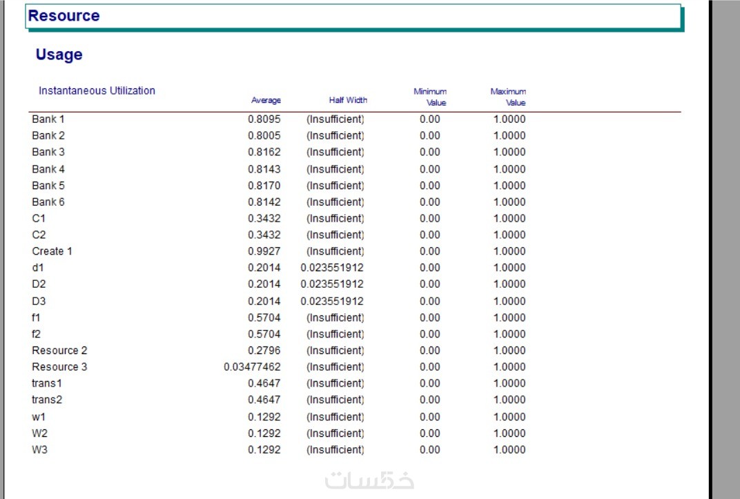Select the trans2 row label
The height and width of the screenshot is (499, 740).
(47, 400)
